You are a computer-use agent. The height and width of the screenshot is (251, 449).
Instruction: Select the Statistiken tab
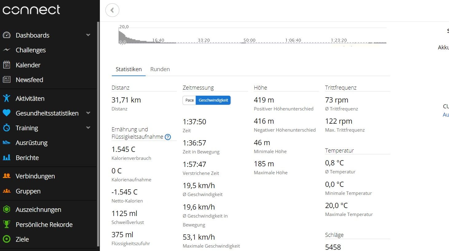tap(128, 69)
